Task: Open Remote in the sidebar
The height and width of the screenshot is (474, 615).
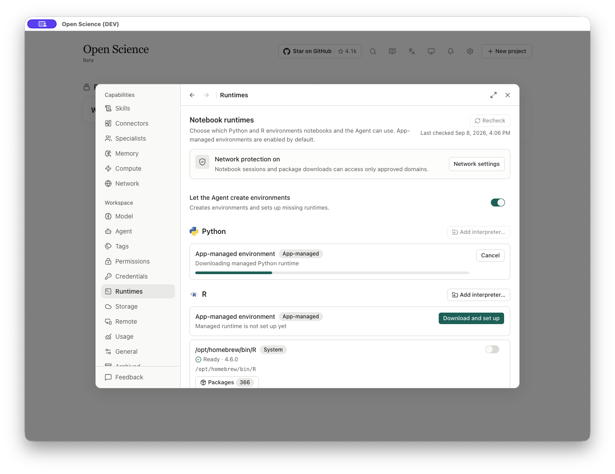Action: pyautogui.click(x=138, y=321)
